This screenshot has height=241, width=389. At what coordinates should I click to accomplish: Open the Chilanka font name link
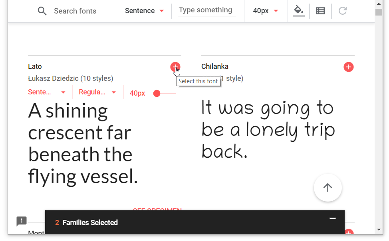[x=215, y=67]
